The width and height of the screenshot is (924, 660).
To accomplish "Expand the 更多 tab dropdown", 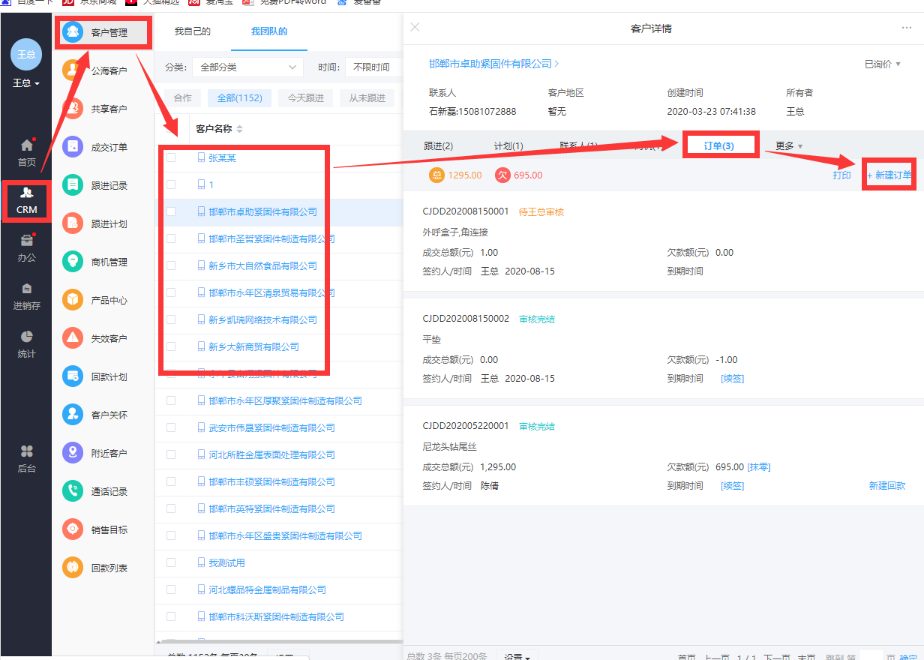I will click(789, 145).
